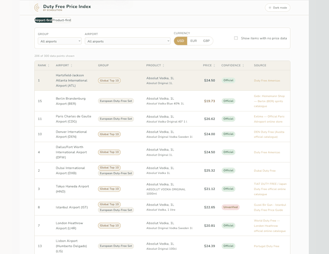This screenshot has width=329, height=254.
Task: Click Denver International Airport (DEN) cell
Action: [x=71, y=134]
